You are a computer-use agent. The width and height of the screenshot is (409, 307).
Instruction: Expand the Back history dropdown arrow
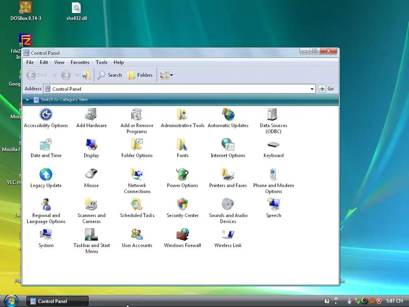click(x=54, y=75)
